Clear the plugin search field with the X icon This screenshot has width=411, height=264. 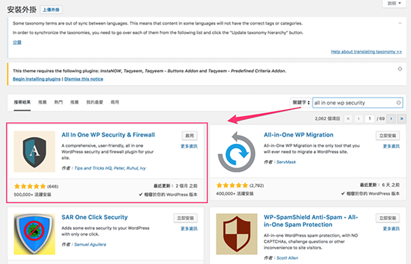[x=398, y=103]
